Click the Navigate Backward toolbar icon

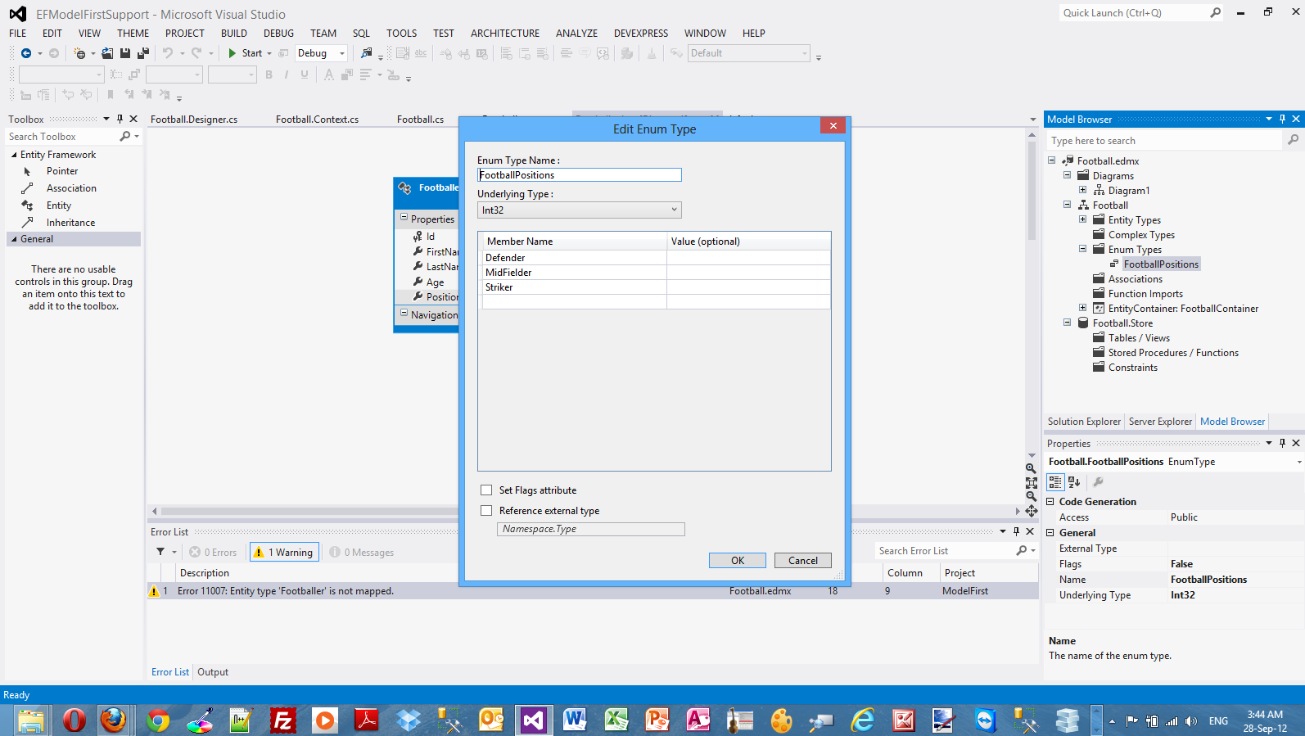tap(26, 53)
